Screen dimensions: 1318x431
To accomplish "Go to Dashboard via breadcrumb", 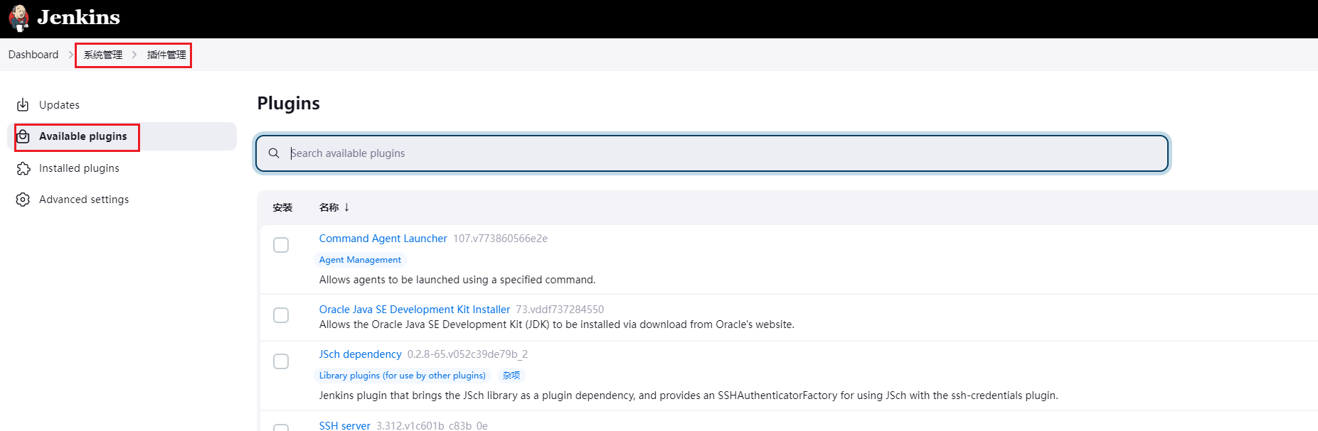I will tap(33, 55).
